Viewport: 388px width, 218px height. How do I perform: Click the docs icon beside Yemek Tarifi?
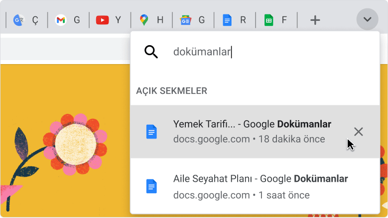click(x=151, y=132)
